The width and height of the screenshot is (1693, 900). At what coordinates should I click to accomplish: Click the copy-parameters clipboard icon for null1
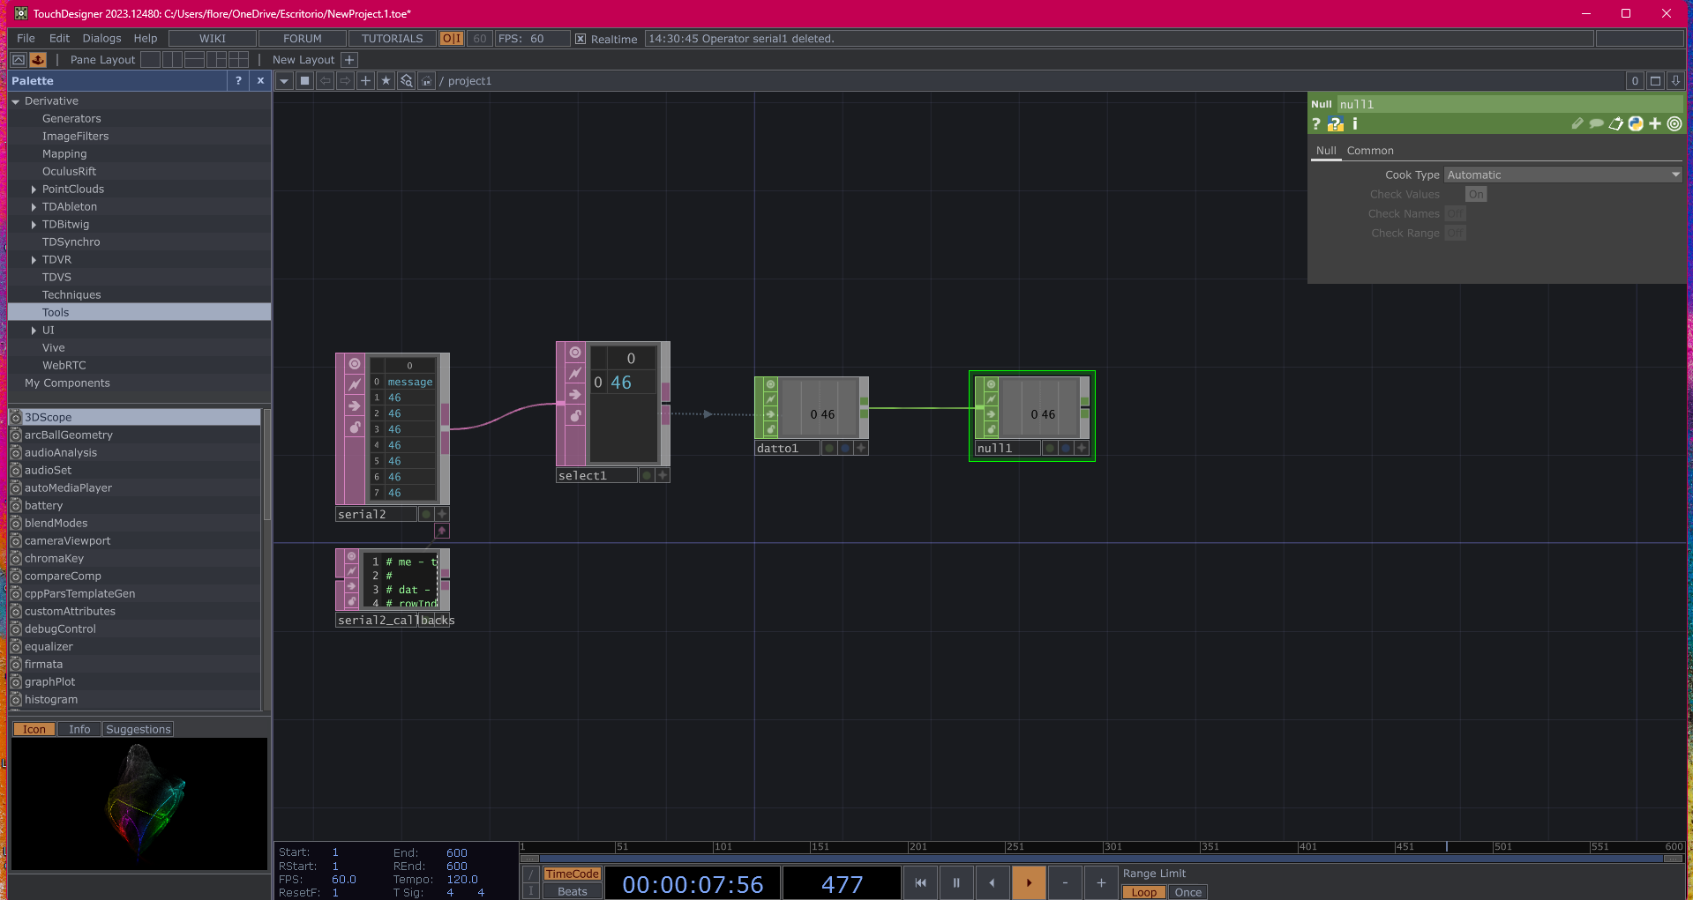(x=1615, y=124)
